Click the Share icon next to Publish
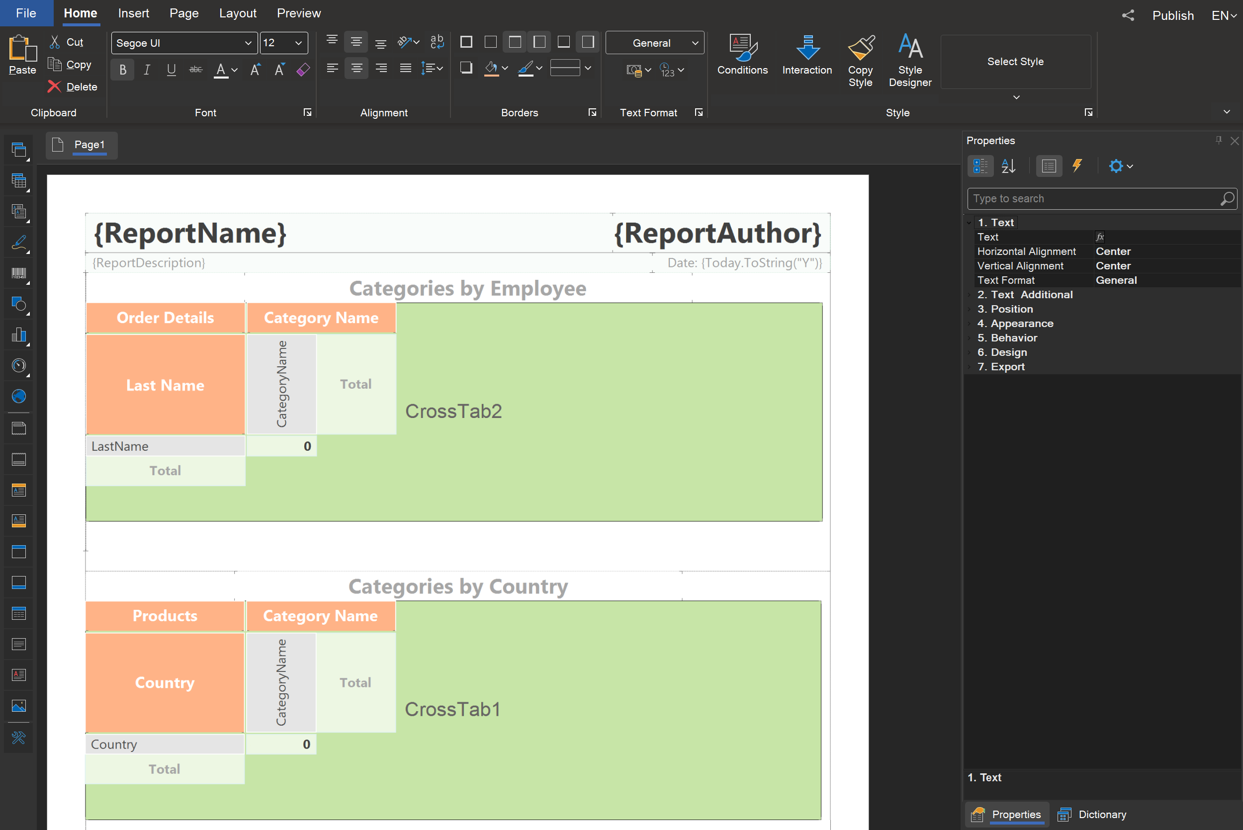1243x830 pixels. [1128, 15]
